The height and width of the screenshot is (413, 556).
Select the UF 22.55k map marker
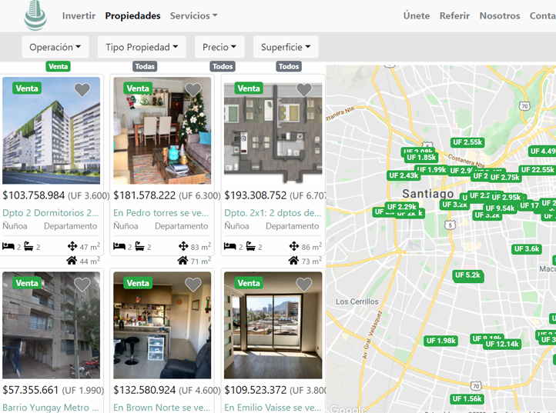[x=538, y=170]
